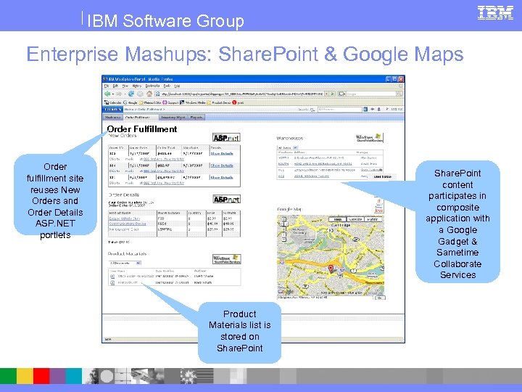Open the Windows Media bookmark
Screen dimensions: 522x392
pos(192,102)
